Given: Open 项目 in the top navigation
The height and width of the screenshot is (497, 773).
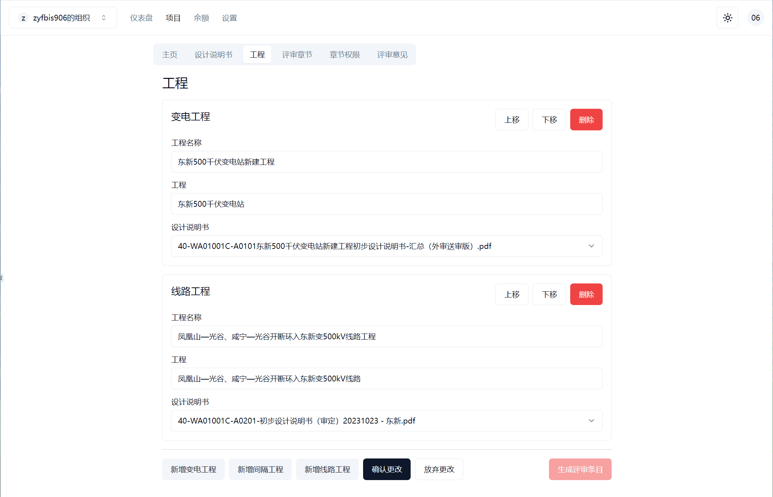Looking at the screenshot, I should 173,18.
